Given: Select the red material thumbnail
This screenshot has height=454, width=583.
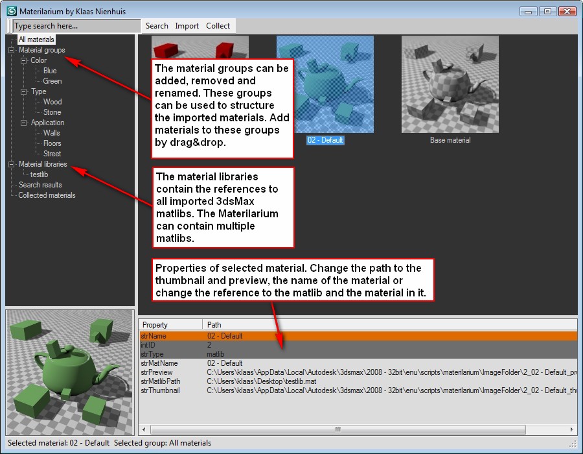Looking at the screenshot, I should 200,47.
